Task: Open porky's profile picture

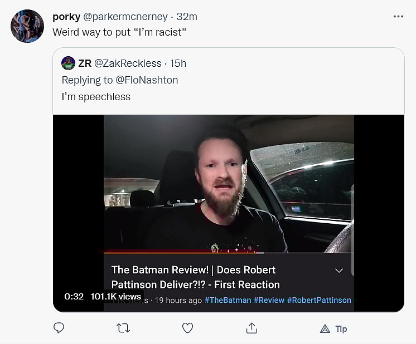Action: click(27, 26)
